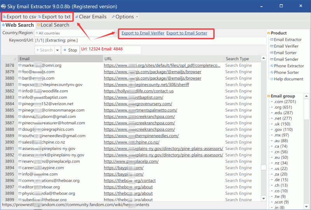Open the Country/Region combo box
This screenshot has width=311, height=210.
(76, 33)
